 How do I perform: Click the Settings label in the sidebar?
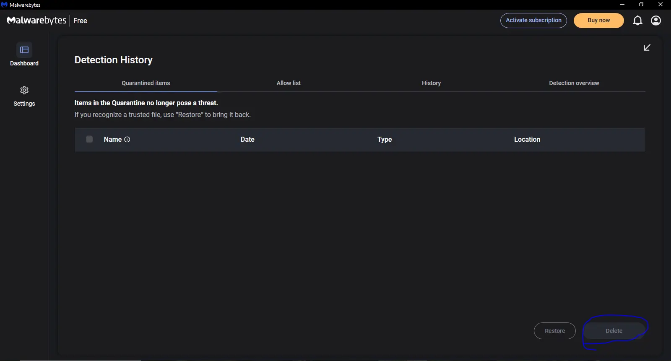[24, 104]
